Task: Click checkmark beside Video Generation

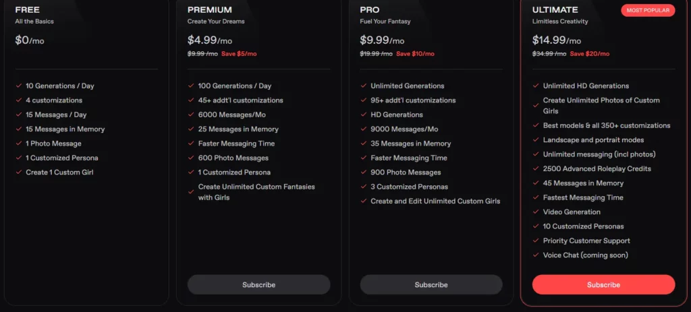Action: tap(535, 212)
